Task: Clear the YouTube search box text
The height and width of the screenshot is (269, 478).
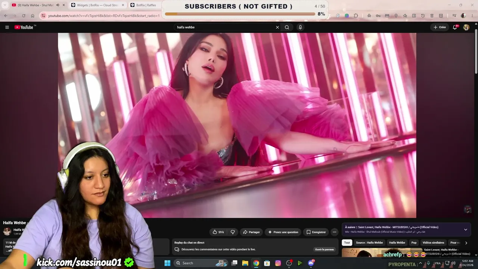Action: point(277,27)
